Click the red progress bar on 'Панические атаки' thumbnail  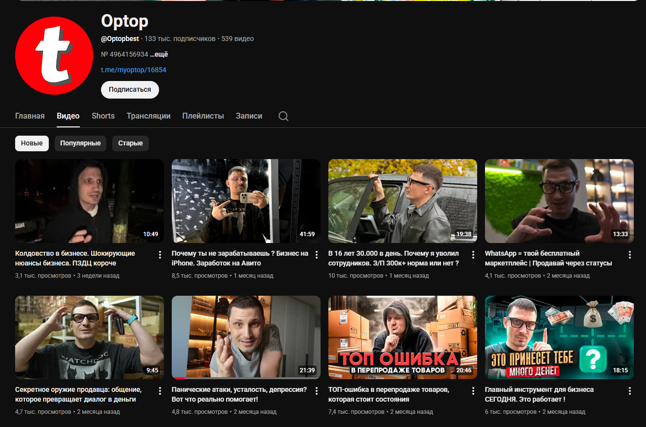click(x=179, y=378)
